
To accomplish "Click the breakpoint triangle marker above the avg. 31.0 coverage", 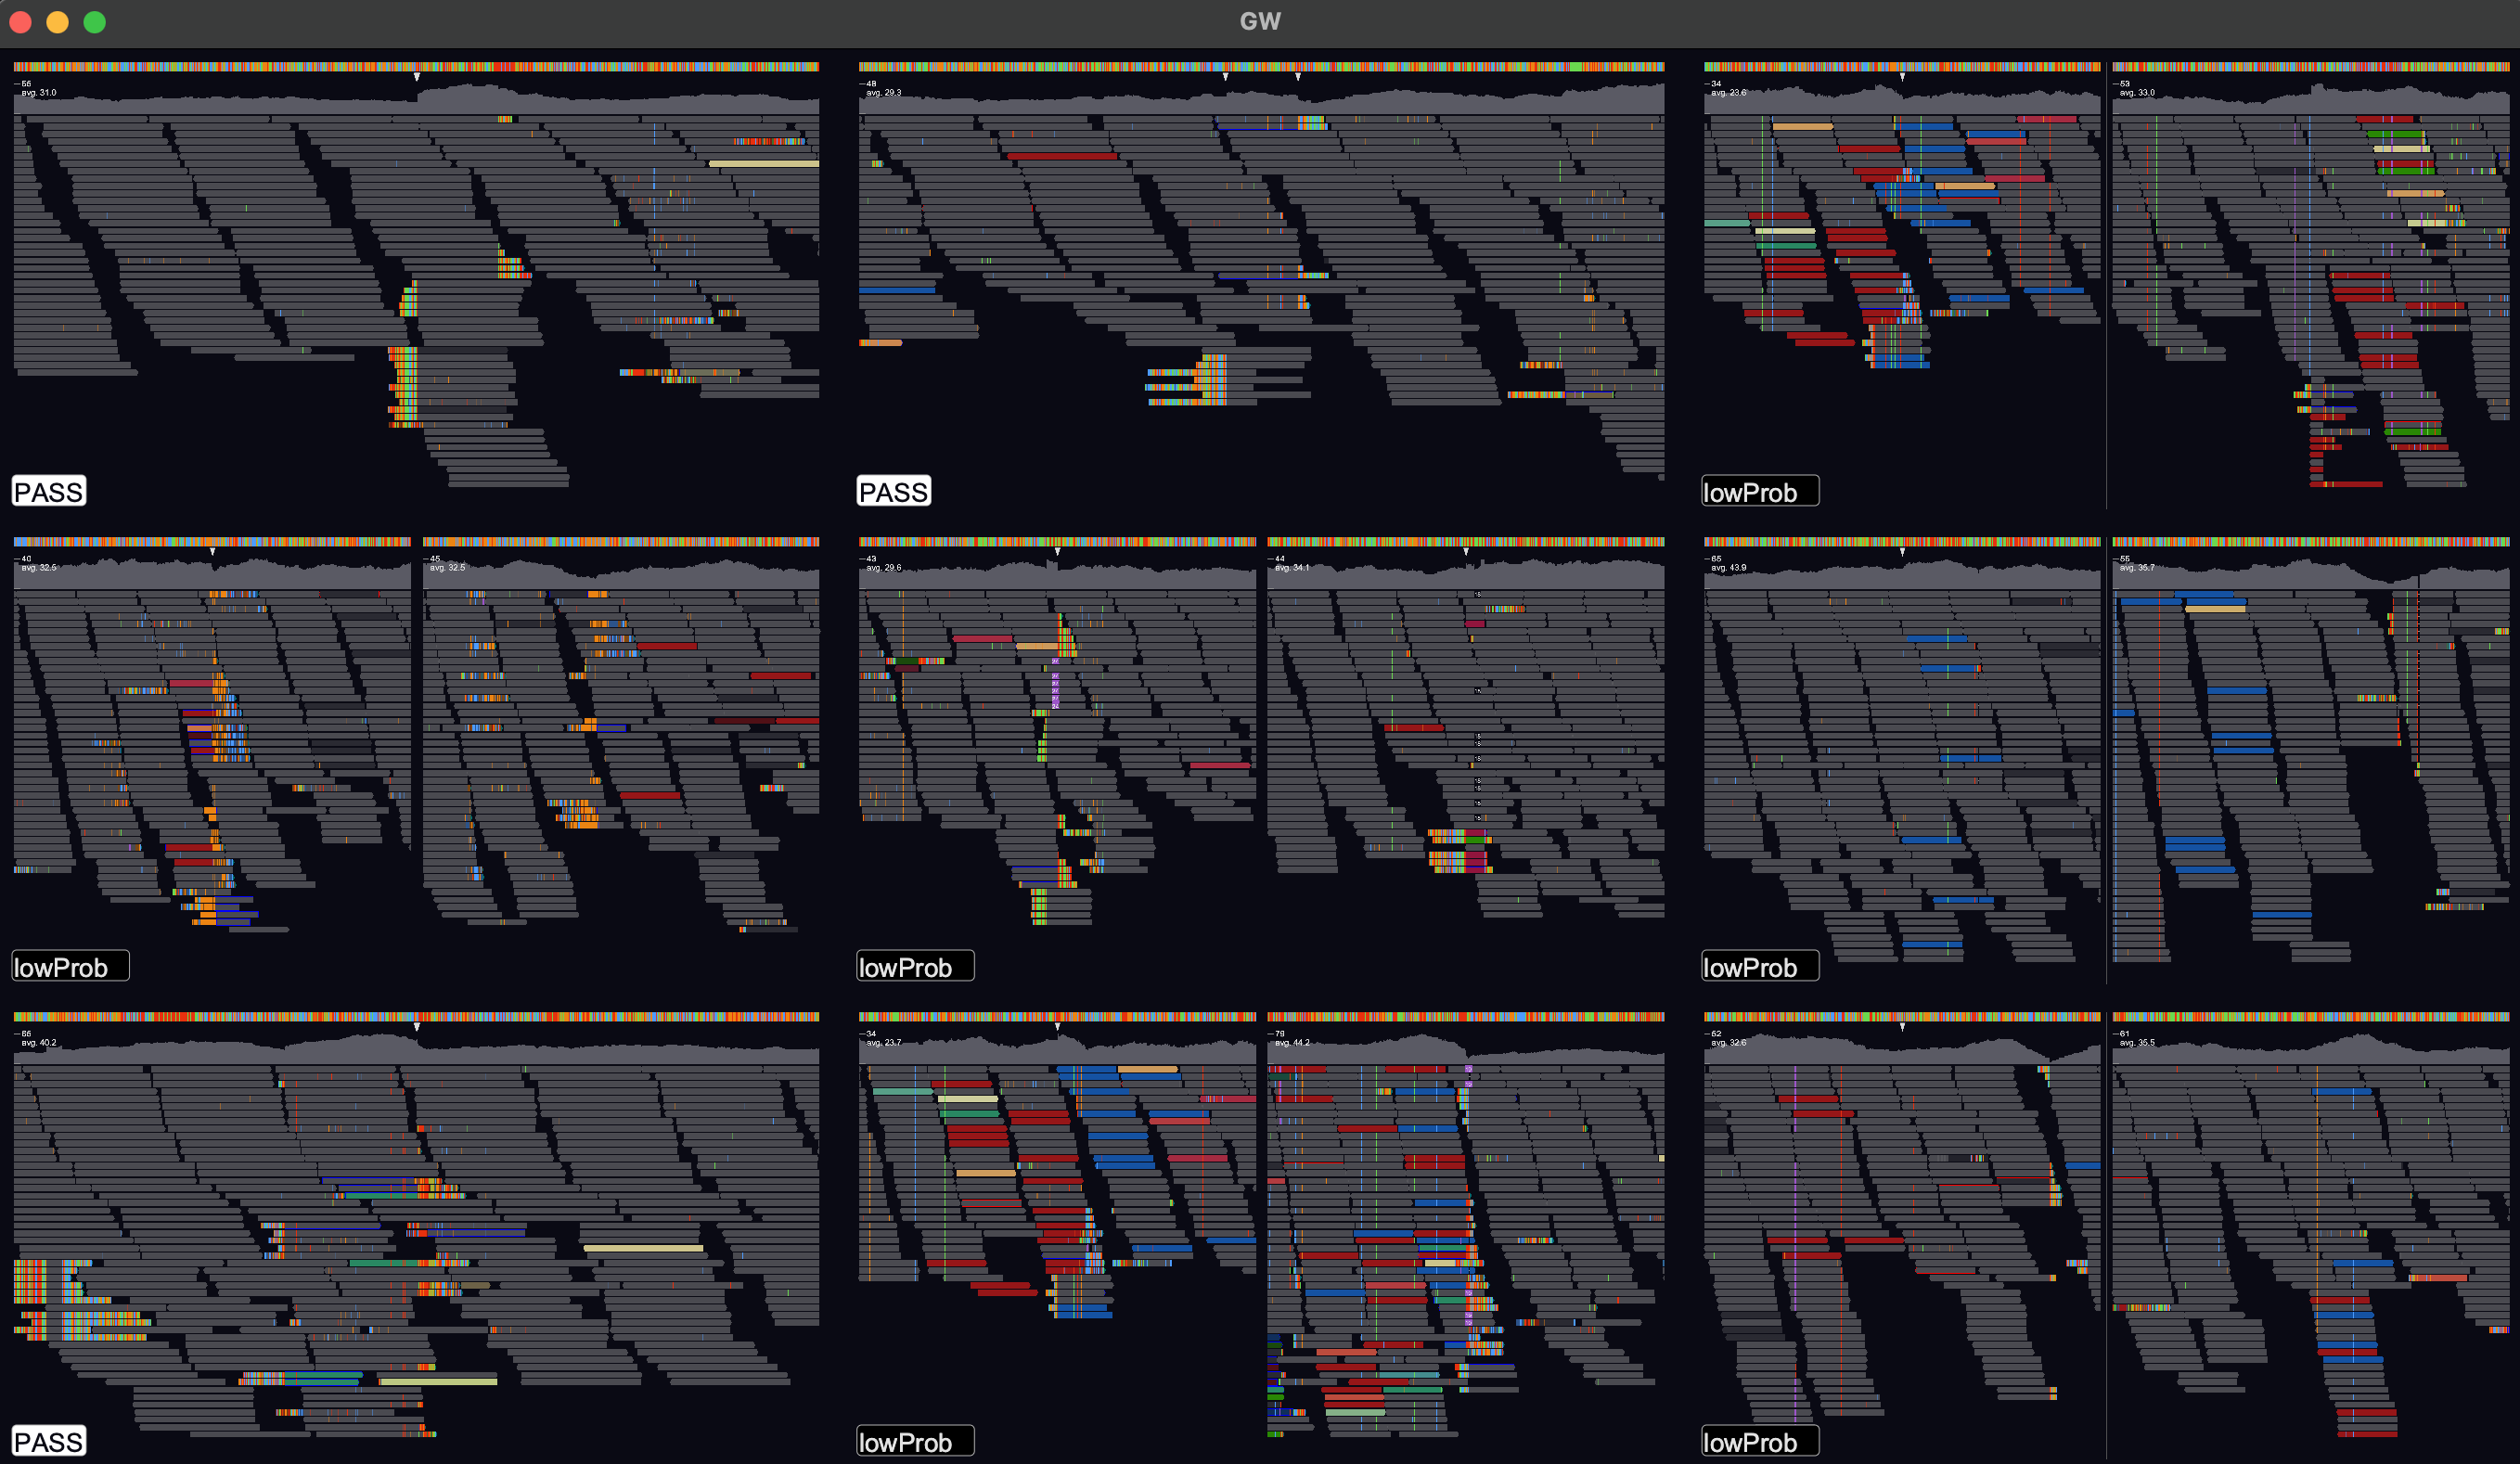I will point(417,77).
